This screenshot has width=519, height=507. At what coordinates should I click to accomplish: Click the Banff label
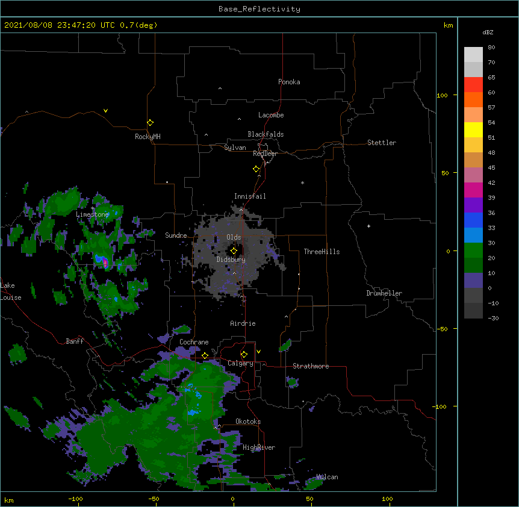pyautogui.click(x=75, y=341)
